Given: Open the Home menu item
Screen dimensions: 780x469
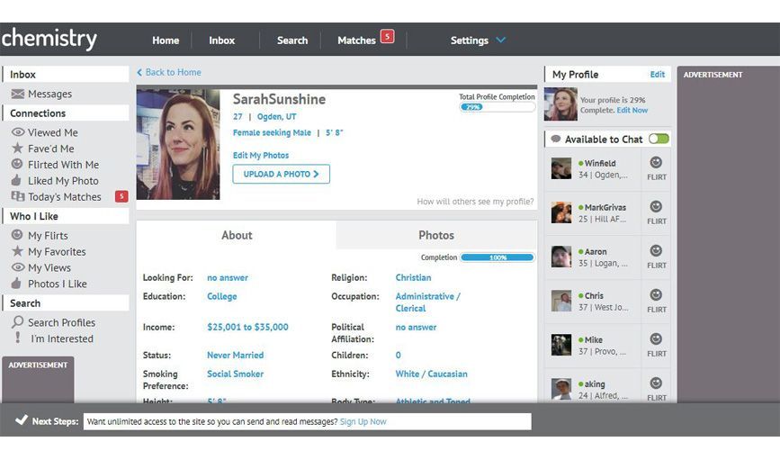Looking at the screenshot, I should 166,41.
